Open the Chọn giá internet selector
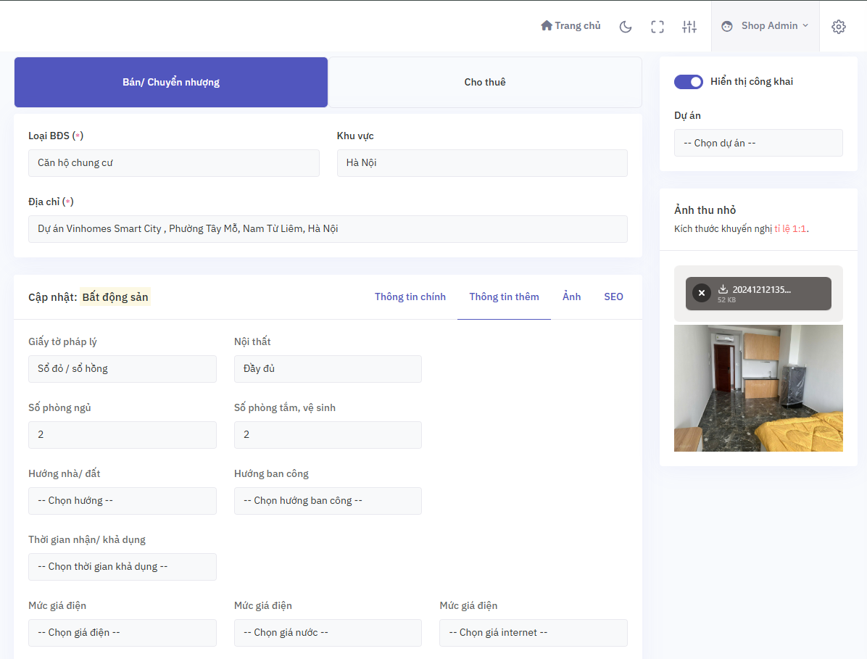Screen dimensions: 867x659 (533, 632)
